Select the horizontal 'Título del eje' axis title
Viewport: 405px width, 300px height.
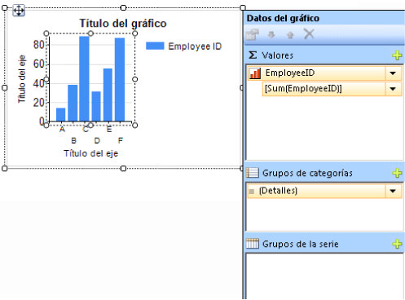[x=90, y=153]
